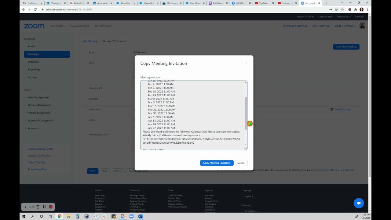Image resolution: width=391 pixels, height=220 pixels.
Task: Expand Device Management in the sidebar
Action: (40, 105)
